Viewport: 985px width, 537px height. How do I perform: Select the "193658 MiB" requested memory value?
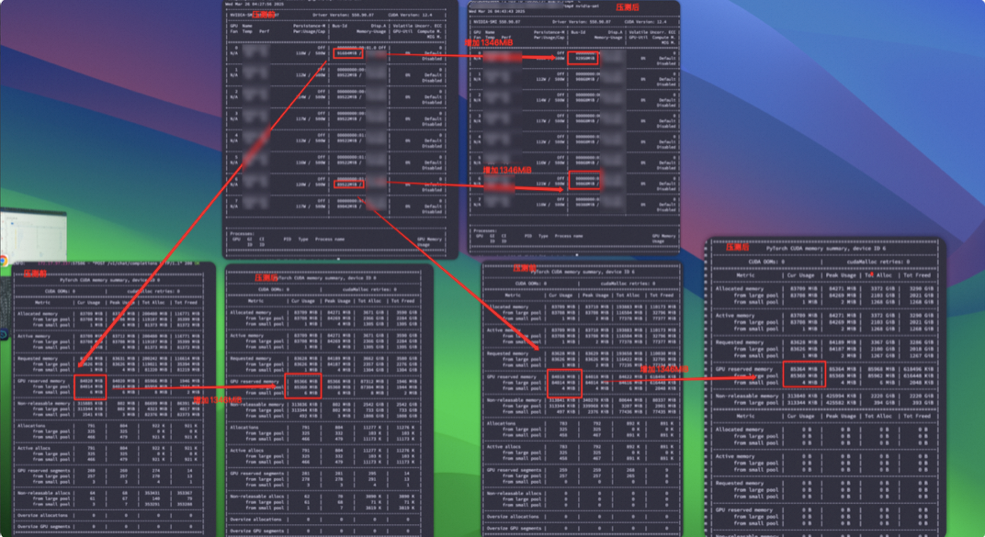629,353
